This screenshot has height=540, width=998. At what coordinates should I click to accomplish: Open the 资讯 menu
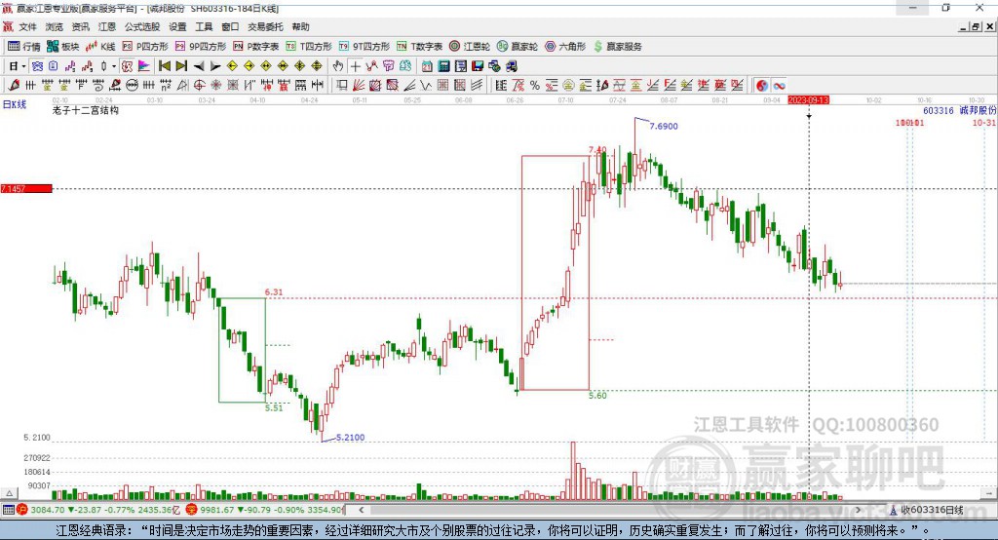click(81, 26)
